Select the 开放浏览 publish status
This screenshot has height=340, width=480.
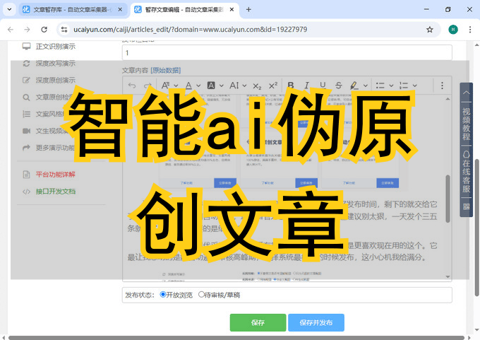point(163,294)
